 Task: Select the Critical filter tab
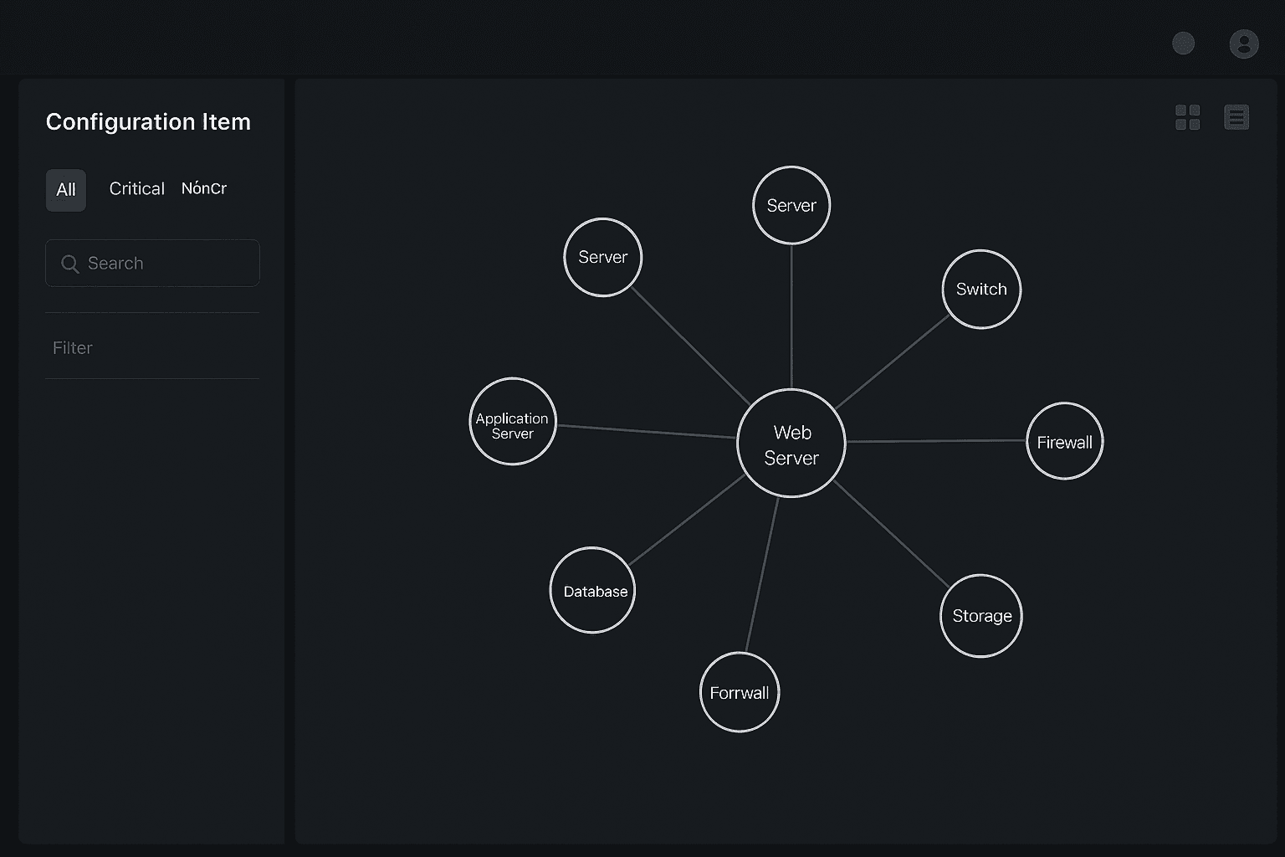pyautogui.click(x=136, y=189)
